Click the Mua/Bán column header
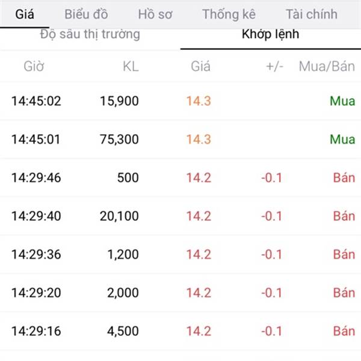This screenshot has width=361, height=361. coord(327,66)
